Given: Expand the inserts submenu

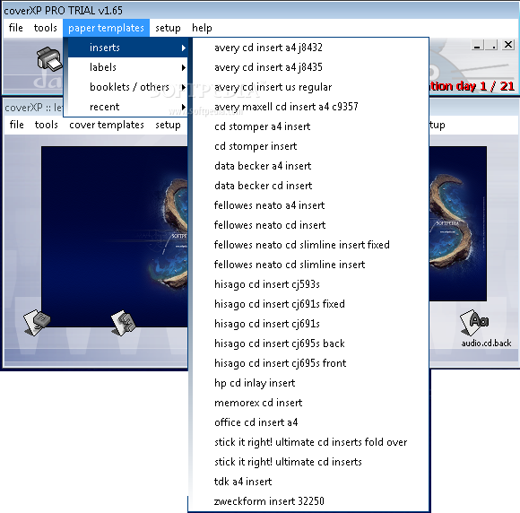Looking at the screenshot, I should pos(127,48).
